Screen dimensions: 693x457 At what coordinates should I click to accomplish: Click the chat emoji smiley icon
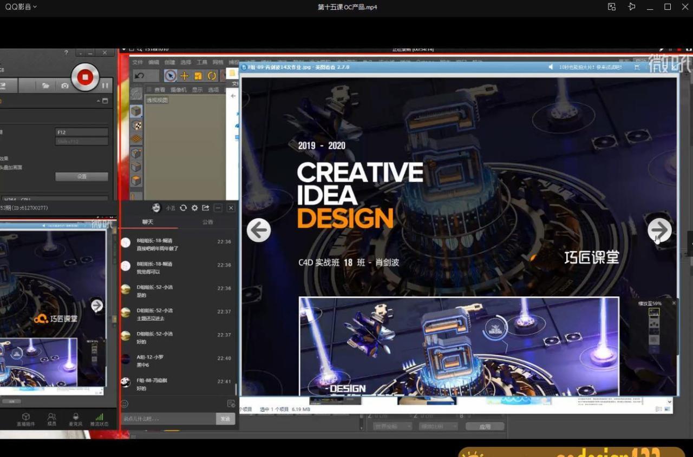point(125,403)
